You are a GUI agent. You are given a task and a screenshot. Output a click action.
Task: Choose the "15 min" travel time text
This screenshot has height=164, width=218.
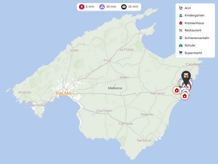133,7
